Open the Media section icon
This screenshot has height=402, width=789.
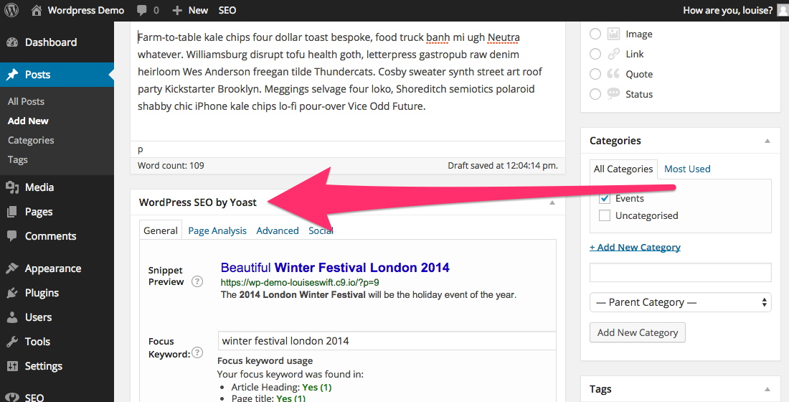click(12, 187)
